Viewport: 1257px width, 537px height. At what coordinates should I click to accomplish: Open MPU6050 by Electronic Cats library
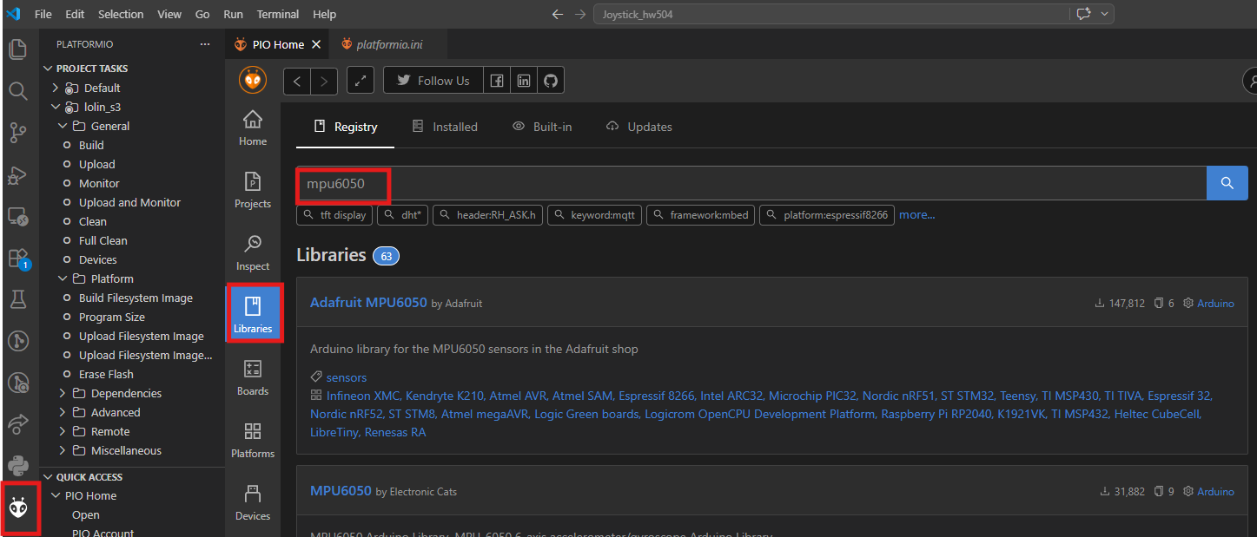(x=341, y=491)
